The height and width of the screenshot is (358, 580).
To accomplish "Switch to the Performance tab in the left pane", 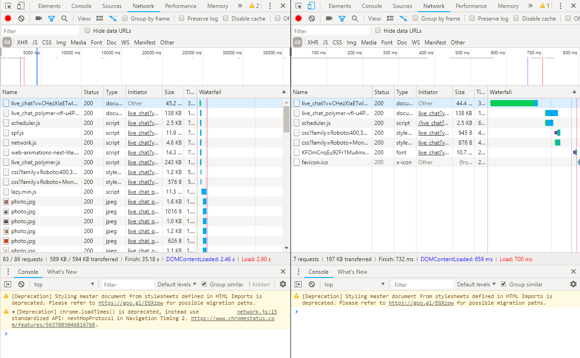I will (181, 6).
